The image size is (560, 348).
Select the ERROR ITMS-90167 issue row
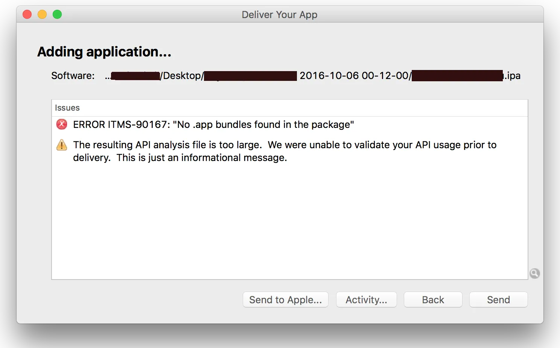213,125
